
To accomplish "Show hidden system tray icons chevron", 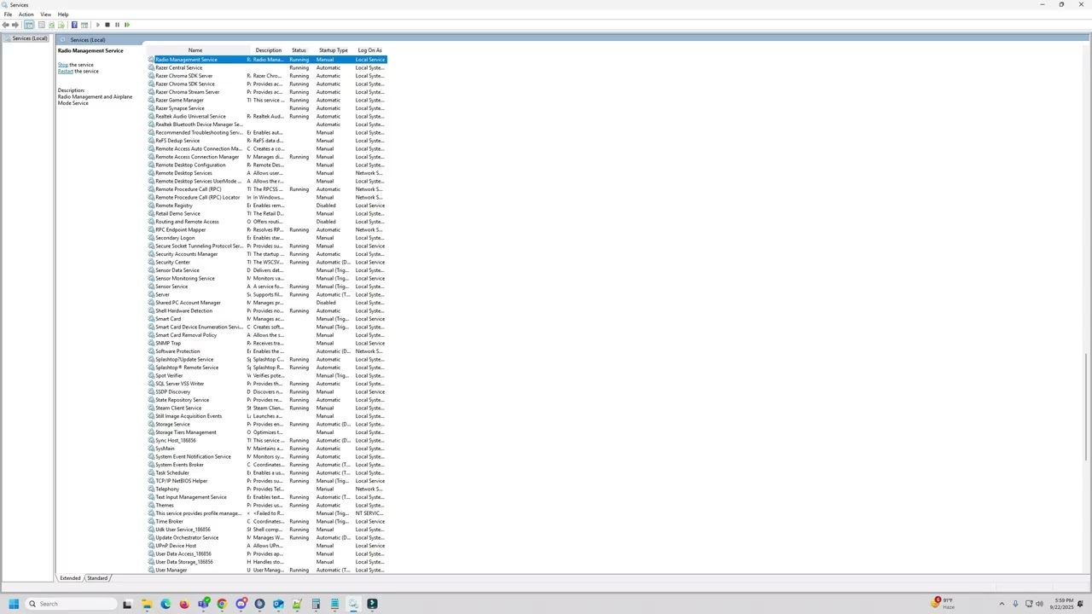I will (x=1002, y=604).
